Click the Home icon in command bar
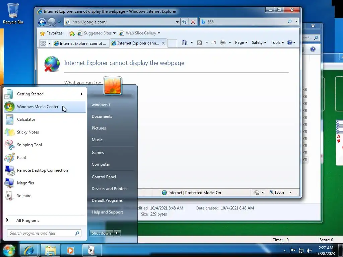343x257 pixels. [185, 42]
